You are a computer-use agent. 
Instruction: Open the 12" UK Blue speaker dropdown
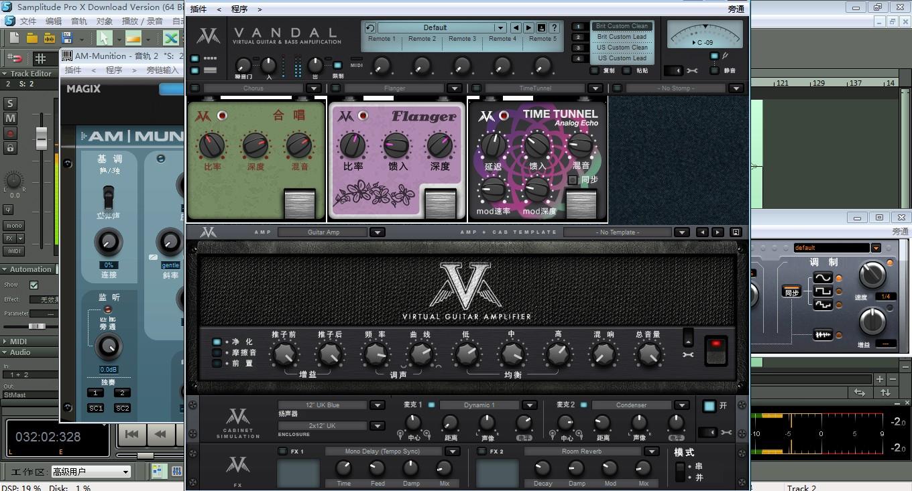(377, 405)
